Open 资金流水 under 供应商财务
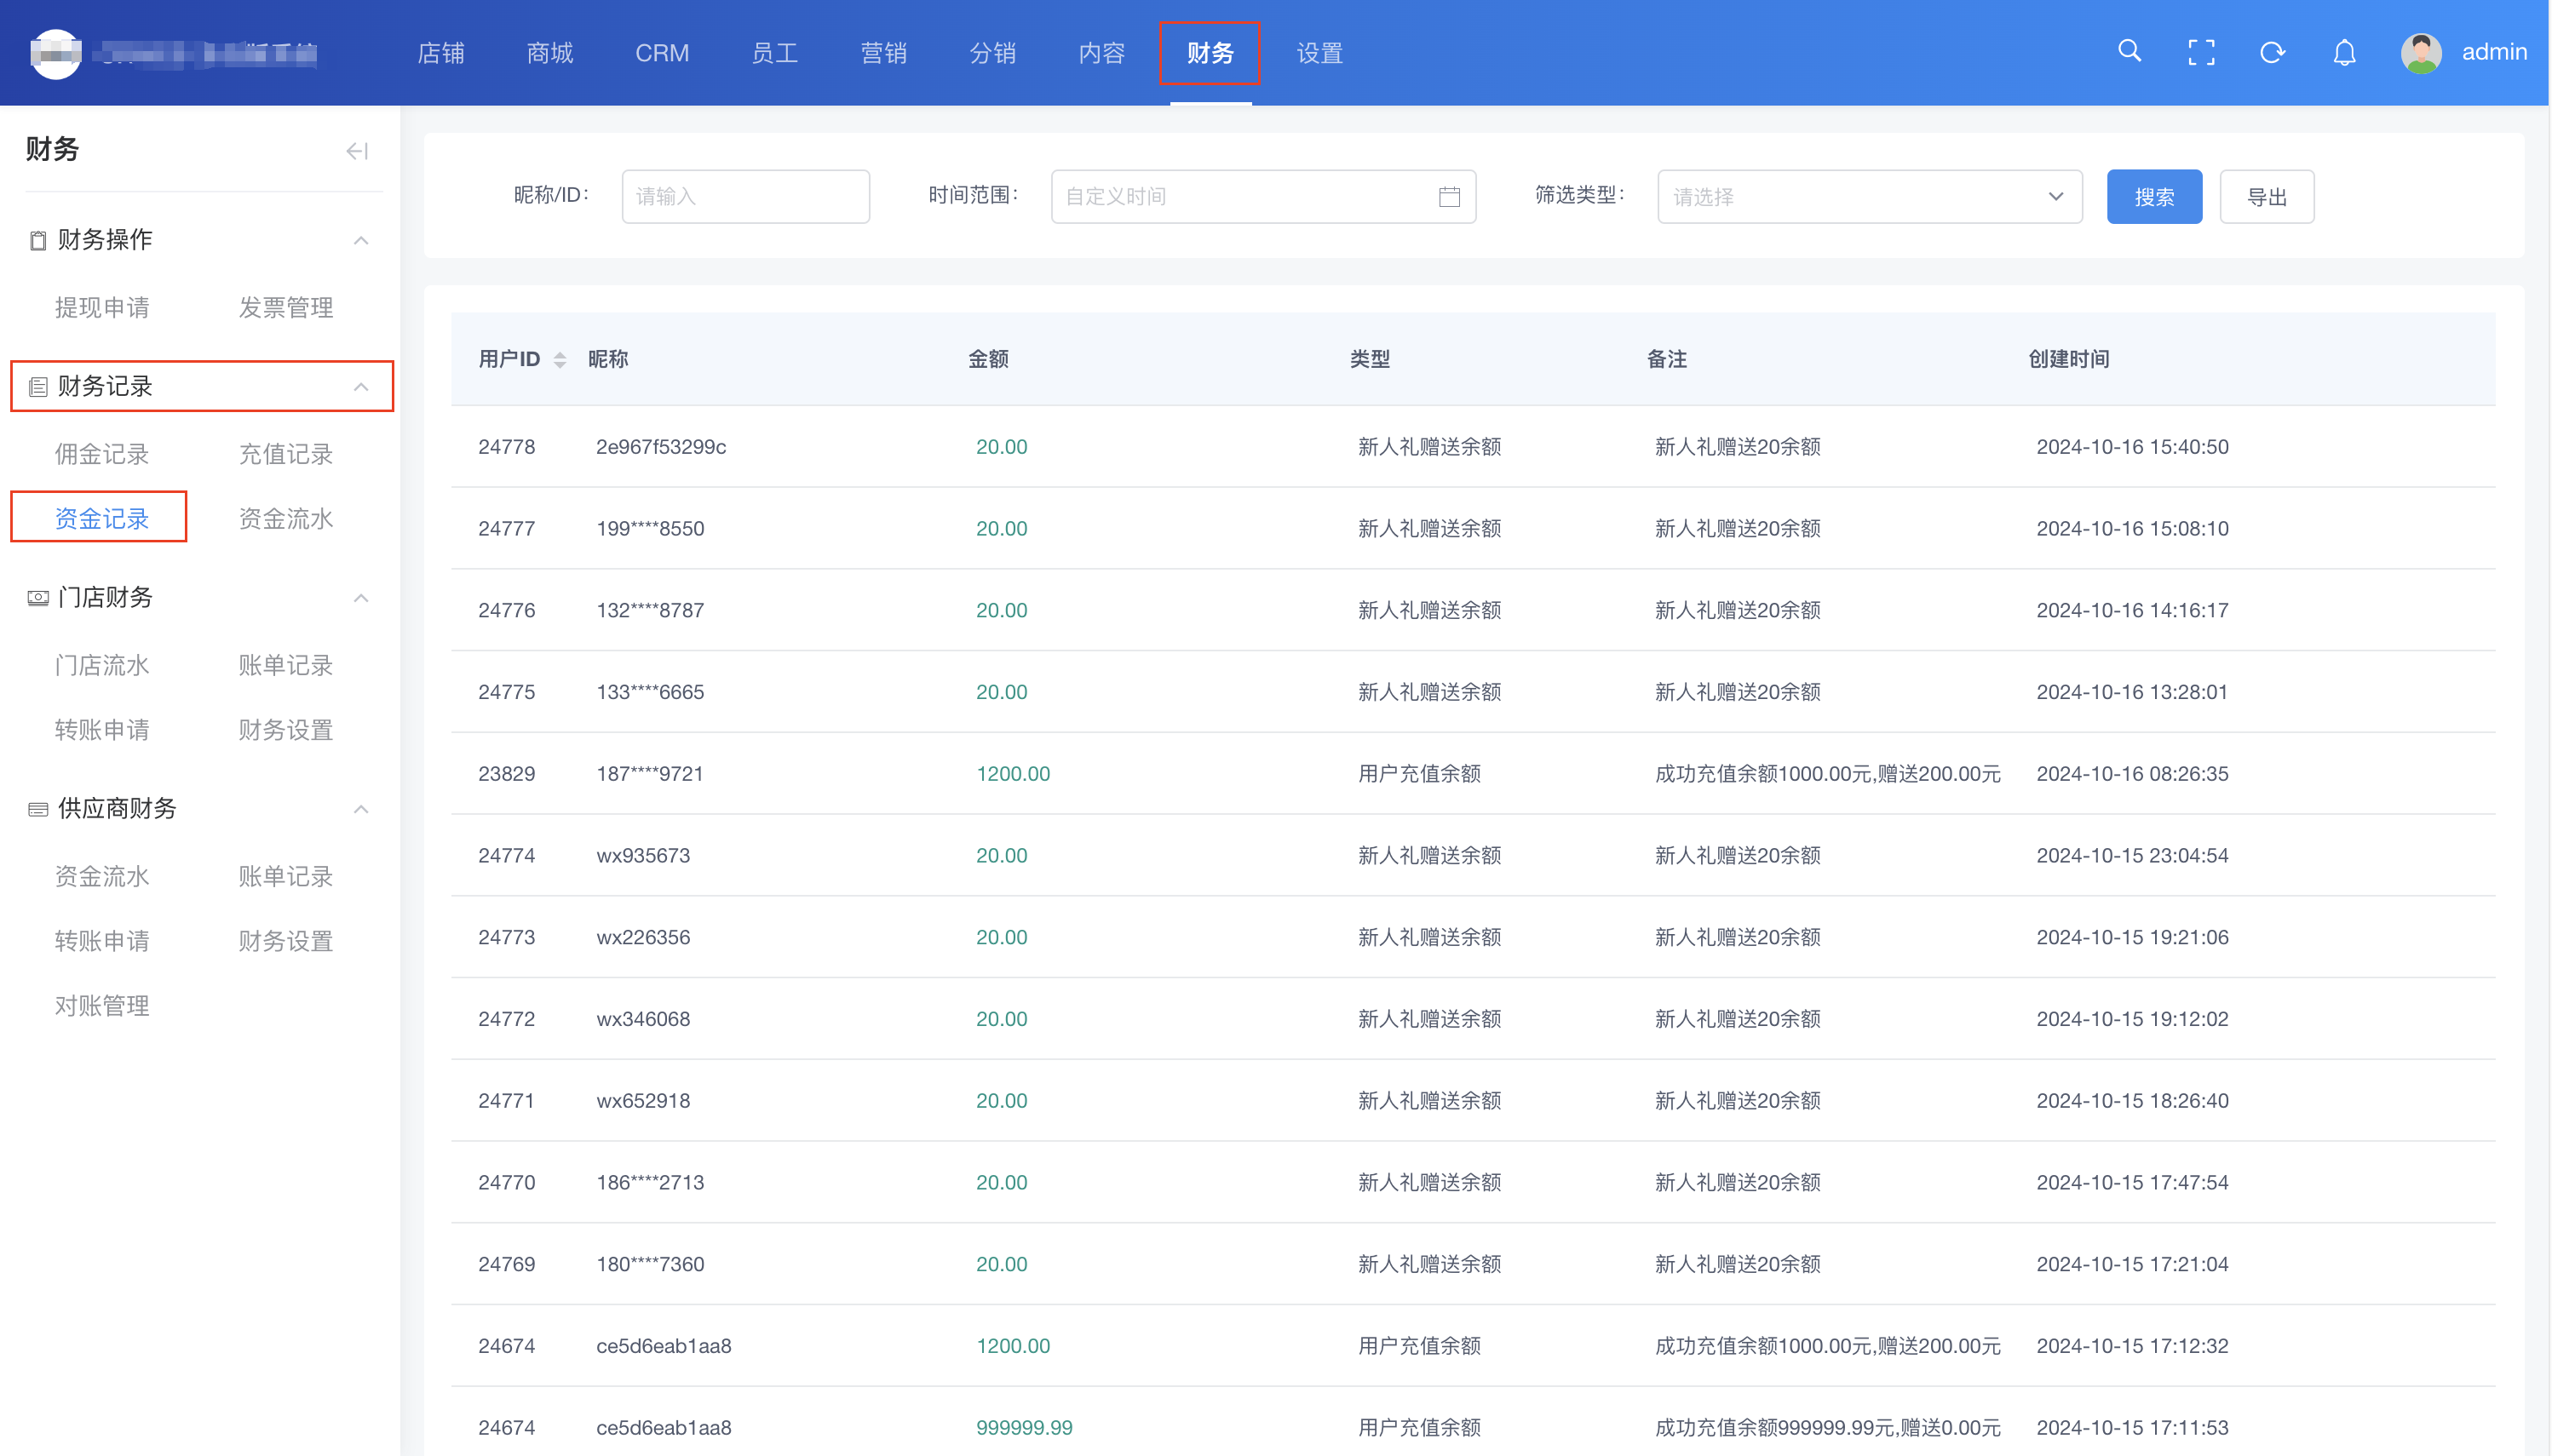The height and width of the screenshot is (1456, 2552). pyautogui.click(x=102, y=876)
